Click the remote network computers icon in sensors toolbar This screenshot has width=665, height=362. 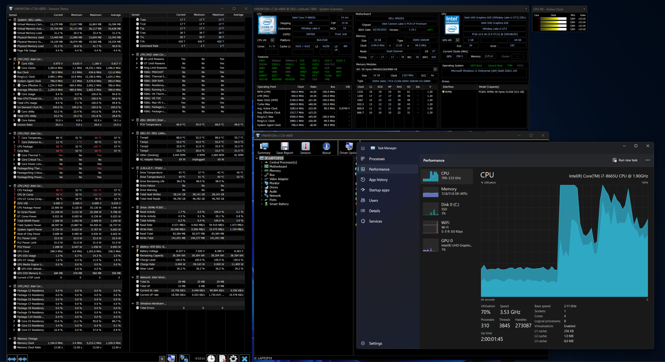(x=184, y=359)
